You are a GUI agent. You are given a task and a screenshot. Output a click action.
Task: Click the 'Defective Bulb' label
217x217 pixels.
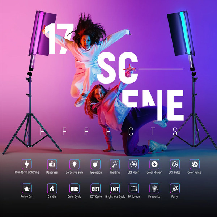(x=74, y=173)
